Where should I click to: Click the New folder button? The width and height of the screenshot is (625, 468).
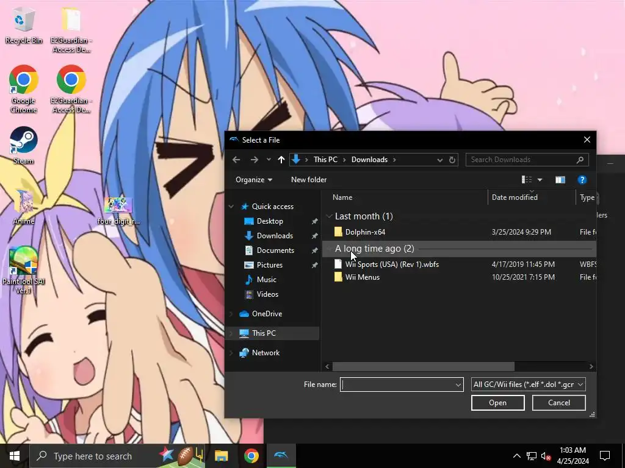point(309,180)
